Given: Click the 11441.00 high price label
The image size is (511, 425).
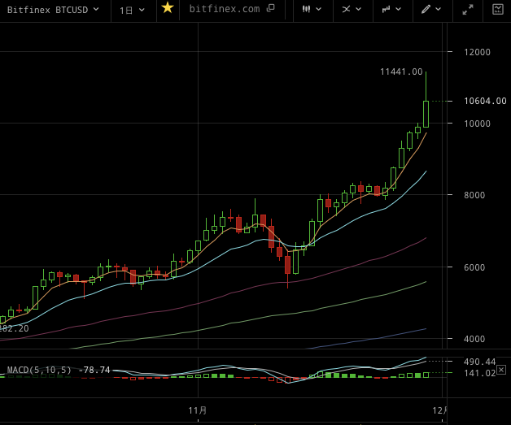Looking at the screenshot, I should point(401,72).
